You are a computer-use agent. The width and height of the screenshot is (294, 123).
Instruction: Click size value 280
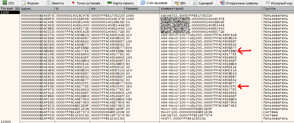tap(129, 99)
